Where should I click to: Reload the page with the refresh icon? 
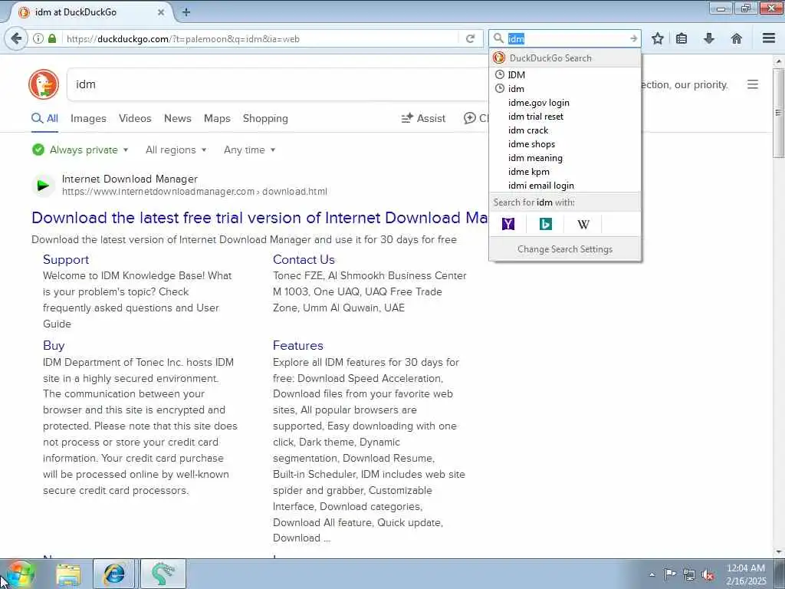470,38
